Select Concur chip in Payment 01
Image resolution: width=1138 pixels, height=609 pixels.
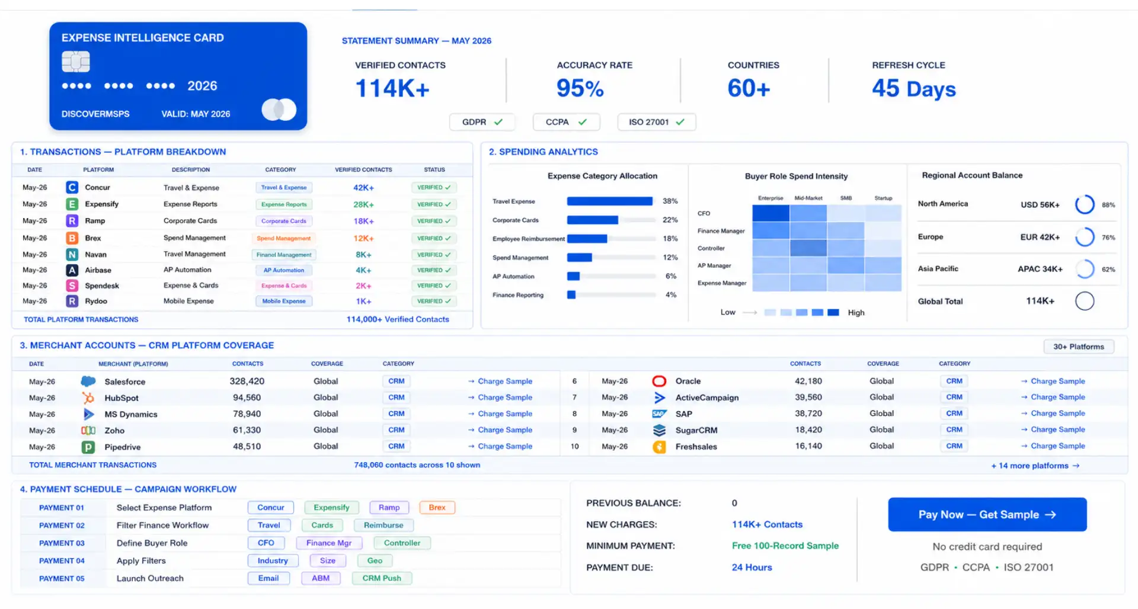click(271, 508)
